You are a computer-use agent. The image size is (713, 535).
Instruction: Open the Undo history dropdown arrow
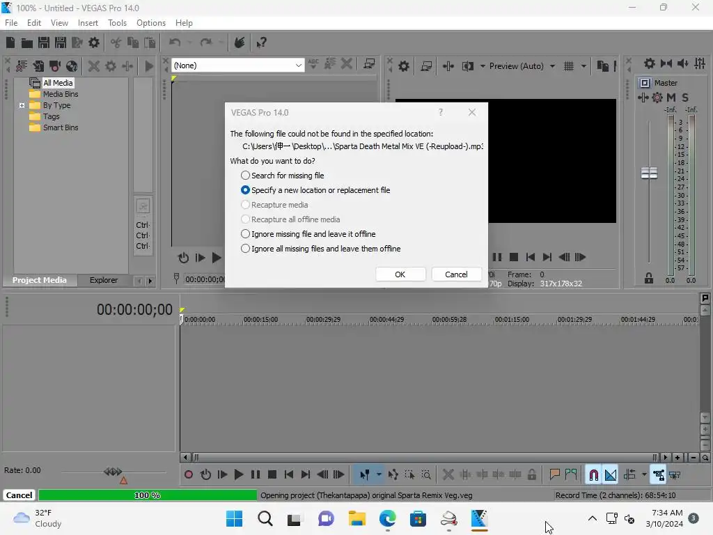click(x=189, y=42)
